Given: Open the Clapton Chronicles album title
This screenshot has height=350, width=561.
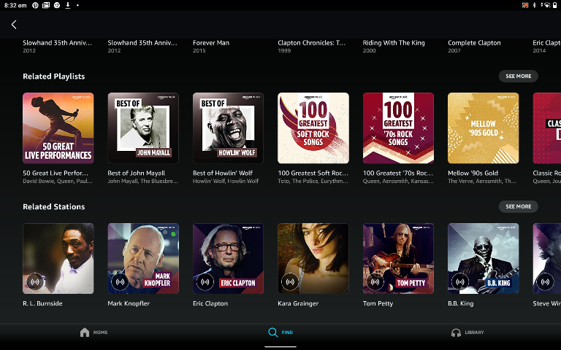Looking at the screenshot, I should (312, 43).
